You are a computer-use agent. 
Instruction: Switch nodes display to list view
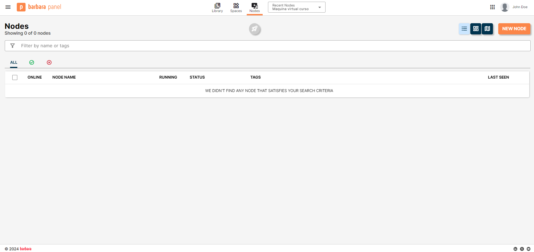click(x=464, y=29)
